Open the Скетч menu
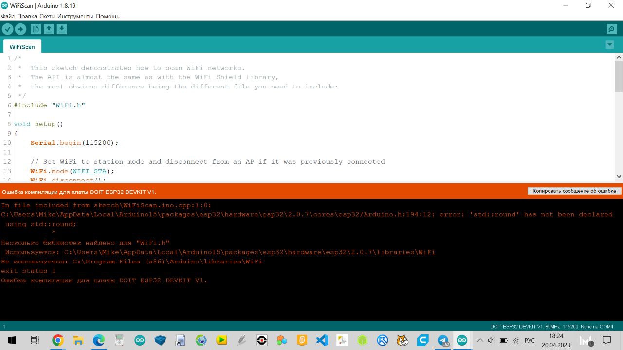This screenshot has height=350, width=623. [x=47, y=16]
